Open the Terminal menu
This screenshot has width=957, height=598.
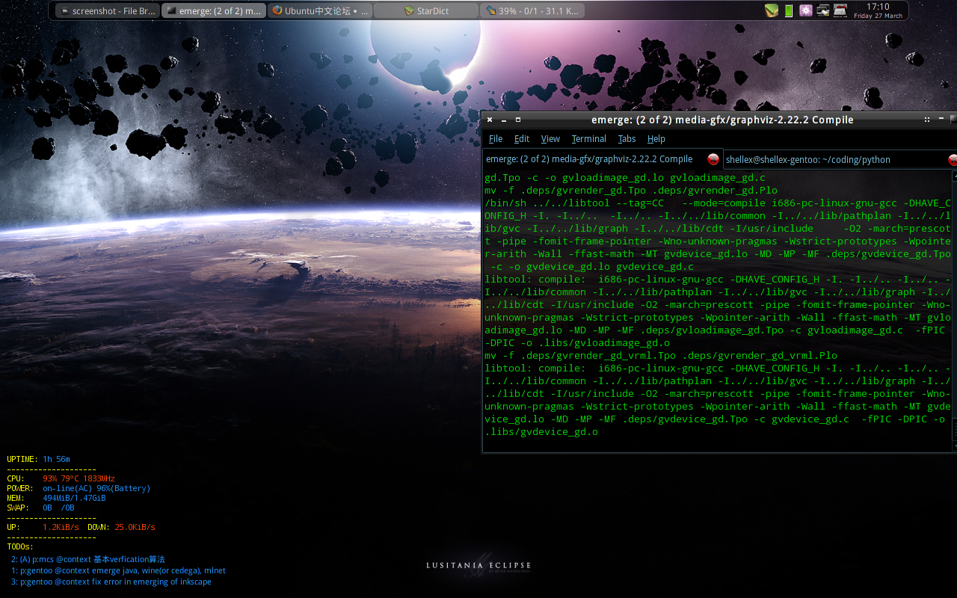[589, 139]
